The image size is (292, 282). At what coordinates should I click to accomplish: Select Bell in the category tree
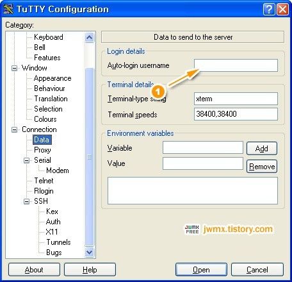pos(40,47)
